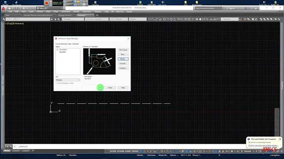The image size is (284, 159).
Task: Open the Express menu
Action: point(129,11)
